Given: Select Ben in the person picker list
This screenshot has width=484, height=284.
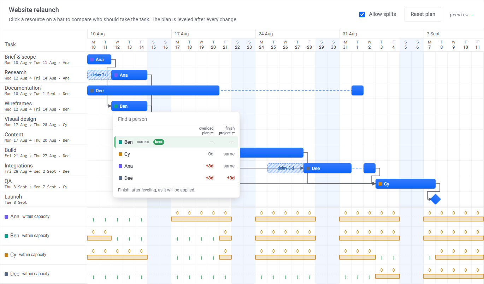Looking at the screenshot, I should pos(176,142).
